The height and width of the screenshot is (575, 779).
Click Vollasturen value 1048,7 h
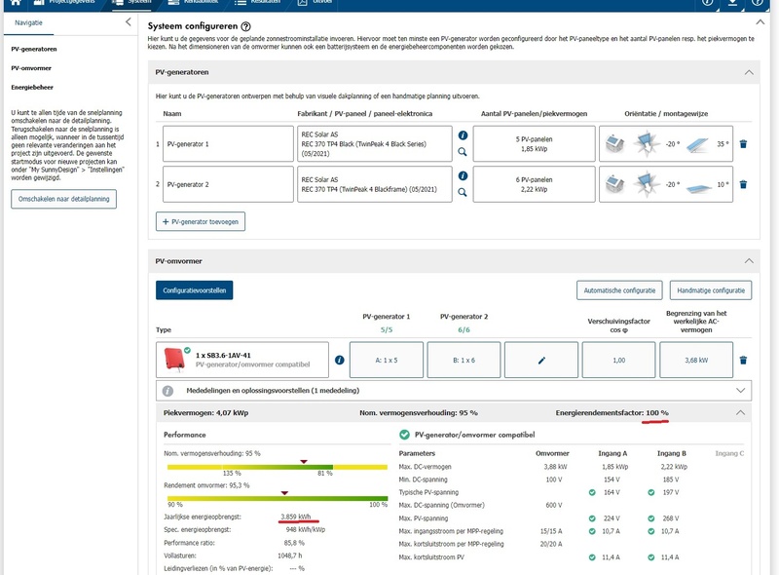point(290,556)
